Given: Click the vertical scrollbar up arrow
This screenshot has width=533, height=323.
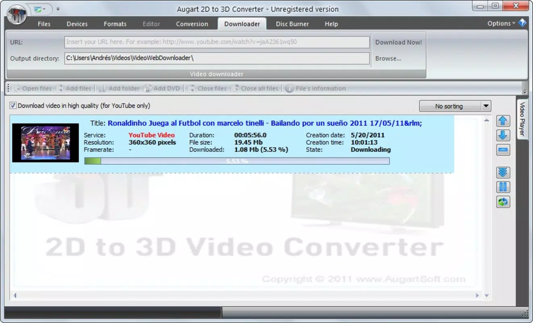Looking at the screenshot, I should (x=487, y=120).
